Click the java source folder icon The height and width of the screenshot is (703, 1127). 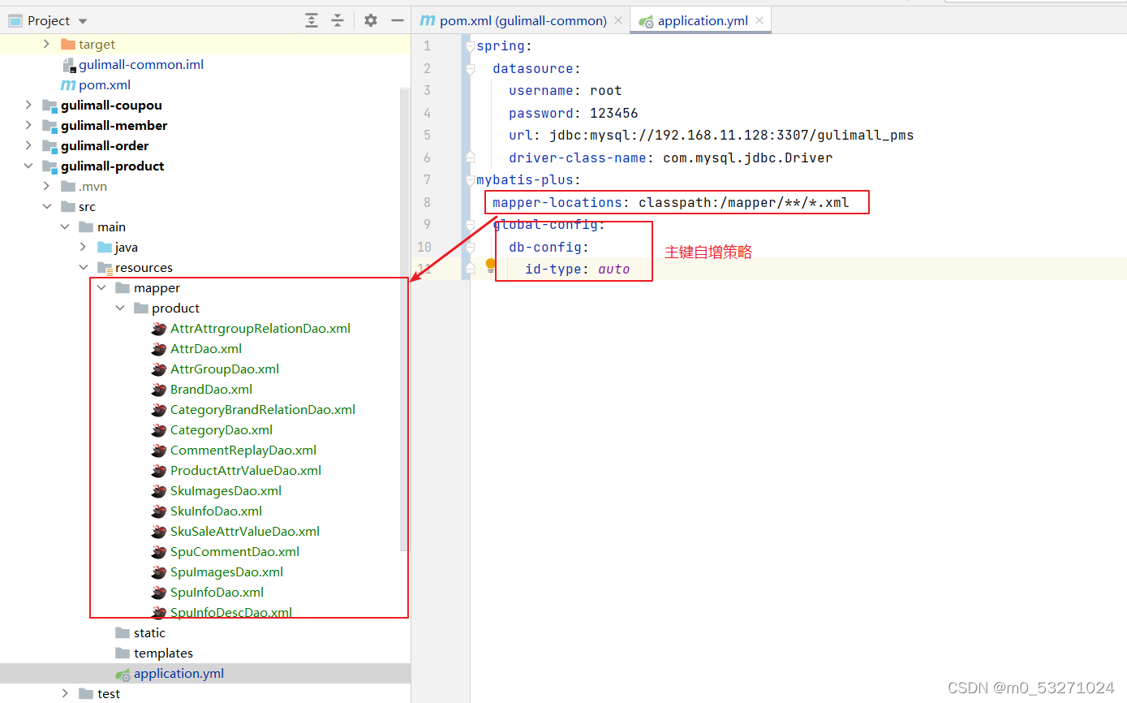(x=105, y=247)
